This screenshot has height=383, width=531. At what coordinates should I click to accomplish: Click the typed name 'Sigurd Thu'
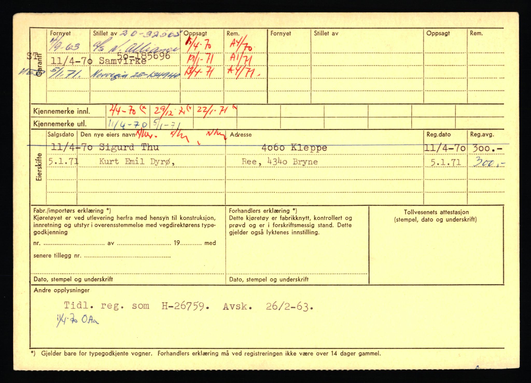(129, 148)
